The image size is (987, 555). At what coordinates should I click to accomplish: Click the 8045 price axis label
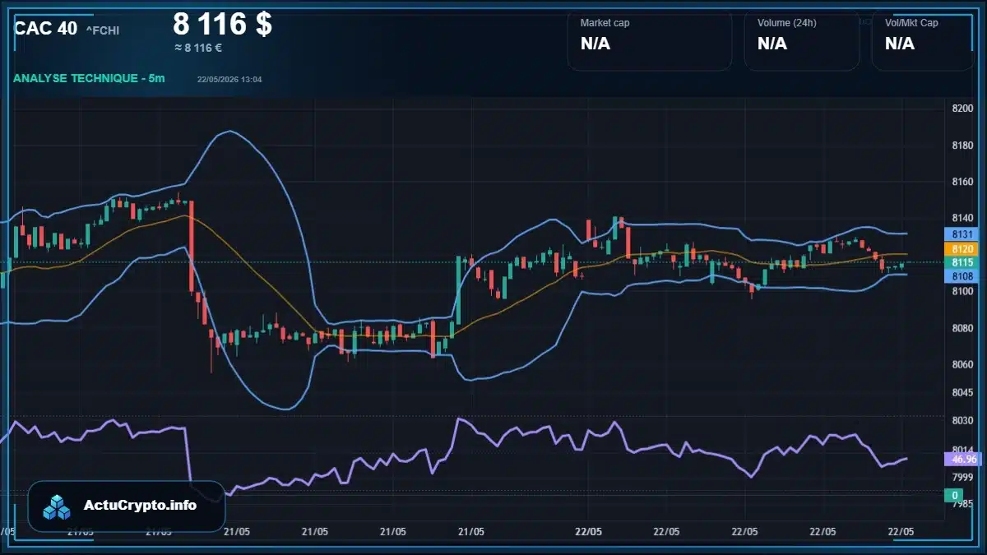(x=962, y=392)
